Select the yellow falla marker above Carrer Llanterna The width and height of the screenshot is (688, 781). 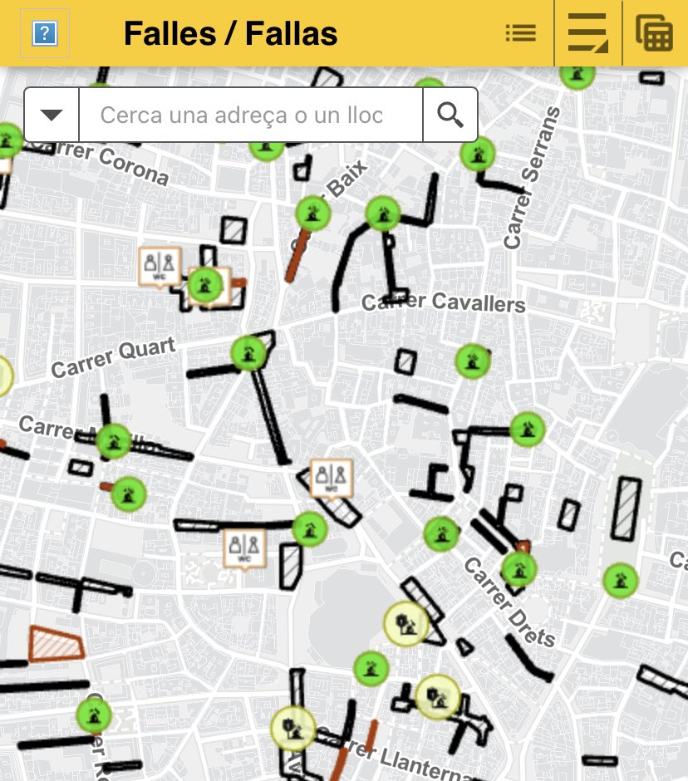(437, 697)
